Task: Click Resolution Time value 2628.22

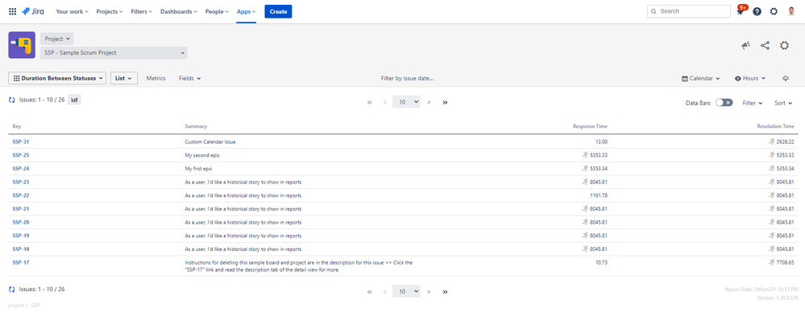Action: pos(786,142)
